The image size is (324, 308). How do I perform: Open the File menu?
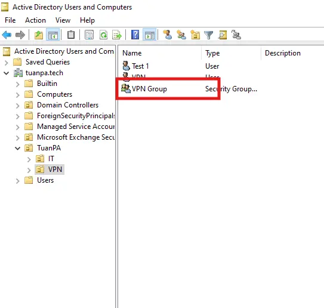tap(10, 20)
